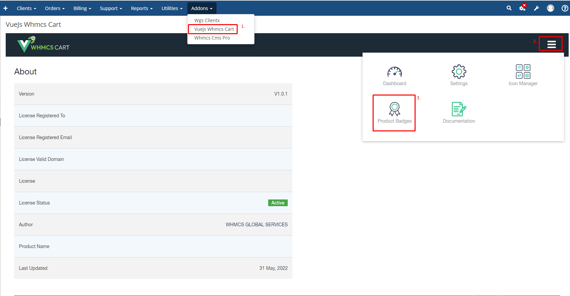The height and width of the screenshot is (296, 570).
Task: Click the plus quick-add icon
Action: coord(5,8)
